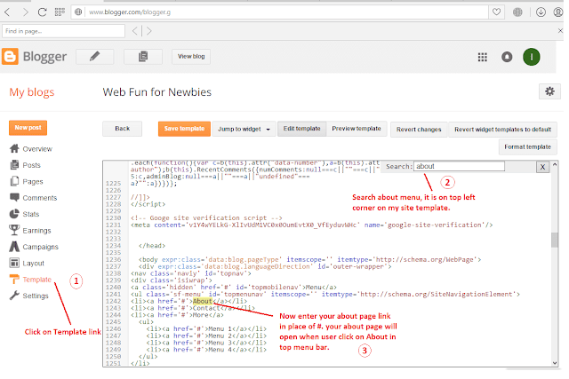Viewport: 569px width, 379px height.
Task: Open Stats in sidebar
Action: pos(31,214)
